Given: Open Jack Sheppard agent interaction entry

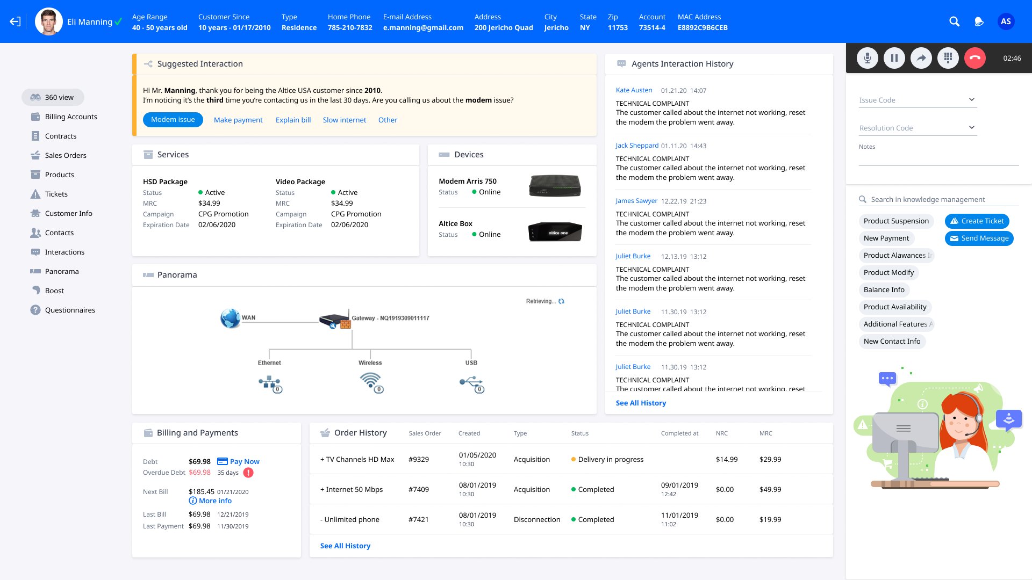Looking at the screenshot, I should pos(713,162).
